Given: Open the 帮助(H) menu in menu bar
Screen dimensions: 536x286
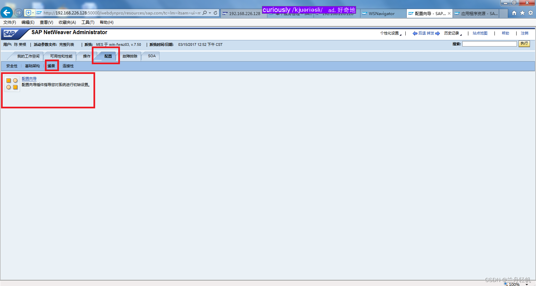Looking at the screenshot, I should [107, 22].
